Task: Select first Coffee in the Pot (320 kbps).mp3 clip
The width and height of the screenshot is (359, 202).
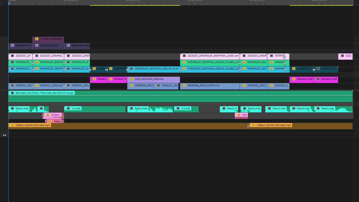Action: [x=128, y=126]
